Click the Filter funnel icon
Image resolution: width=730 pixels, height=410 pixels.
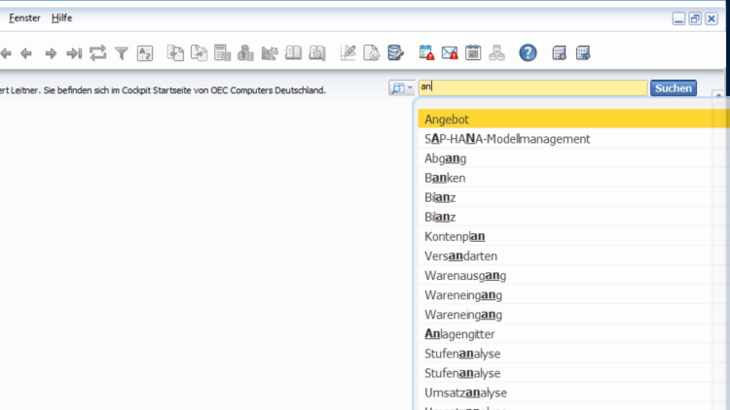122,53
